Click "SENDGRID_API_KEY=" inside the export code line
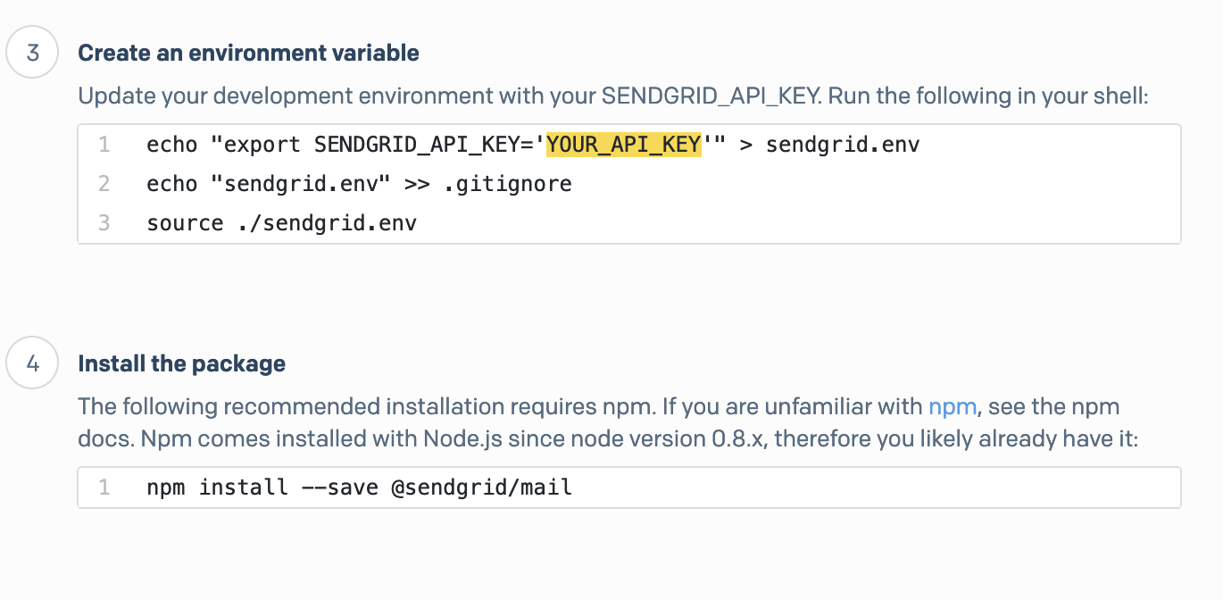This screenshot has width=1223, height=600. (424, 145)
